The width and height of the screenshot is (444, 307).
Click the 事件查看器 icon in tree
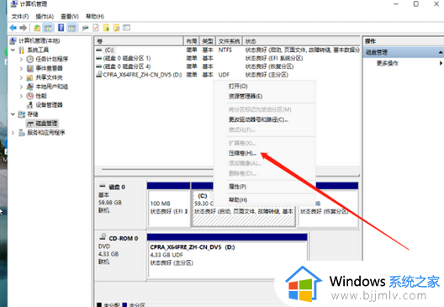point(29,68)
